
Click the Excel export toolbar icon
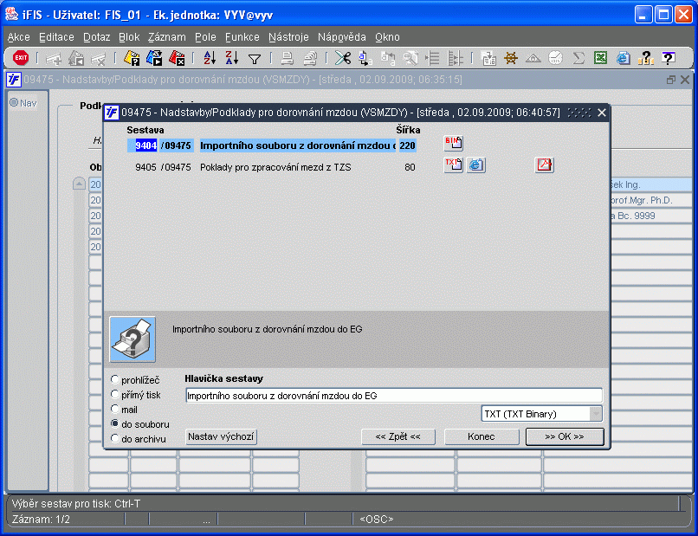tap(600, 58)
